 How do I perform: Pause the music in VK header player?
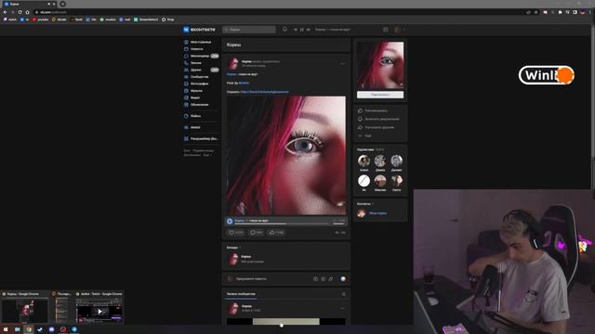click(302, 29)
